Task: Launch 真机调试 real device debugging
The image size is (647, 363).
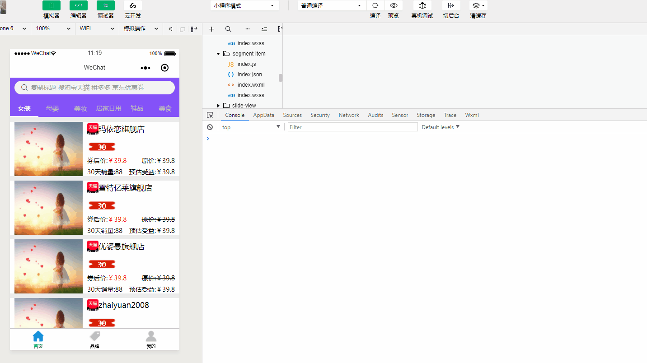Action: point(422,5)
